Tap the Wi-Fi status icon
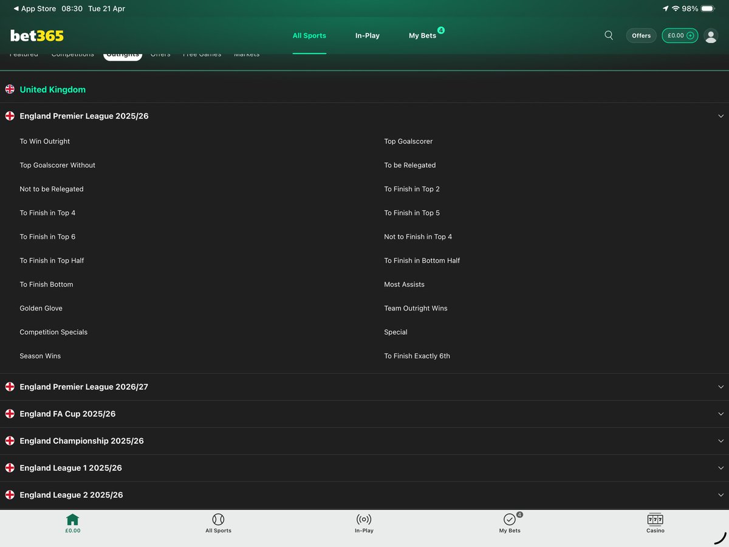 (676, 9)
